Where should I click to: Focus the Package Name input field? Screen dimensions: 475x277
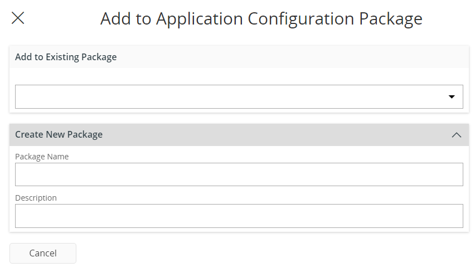239,174
